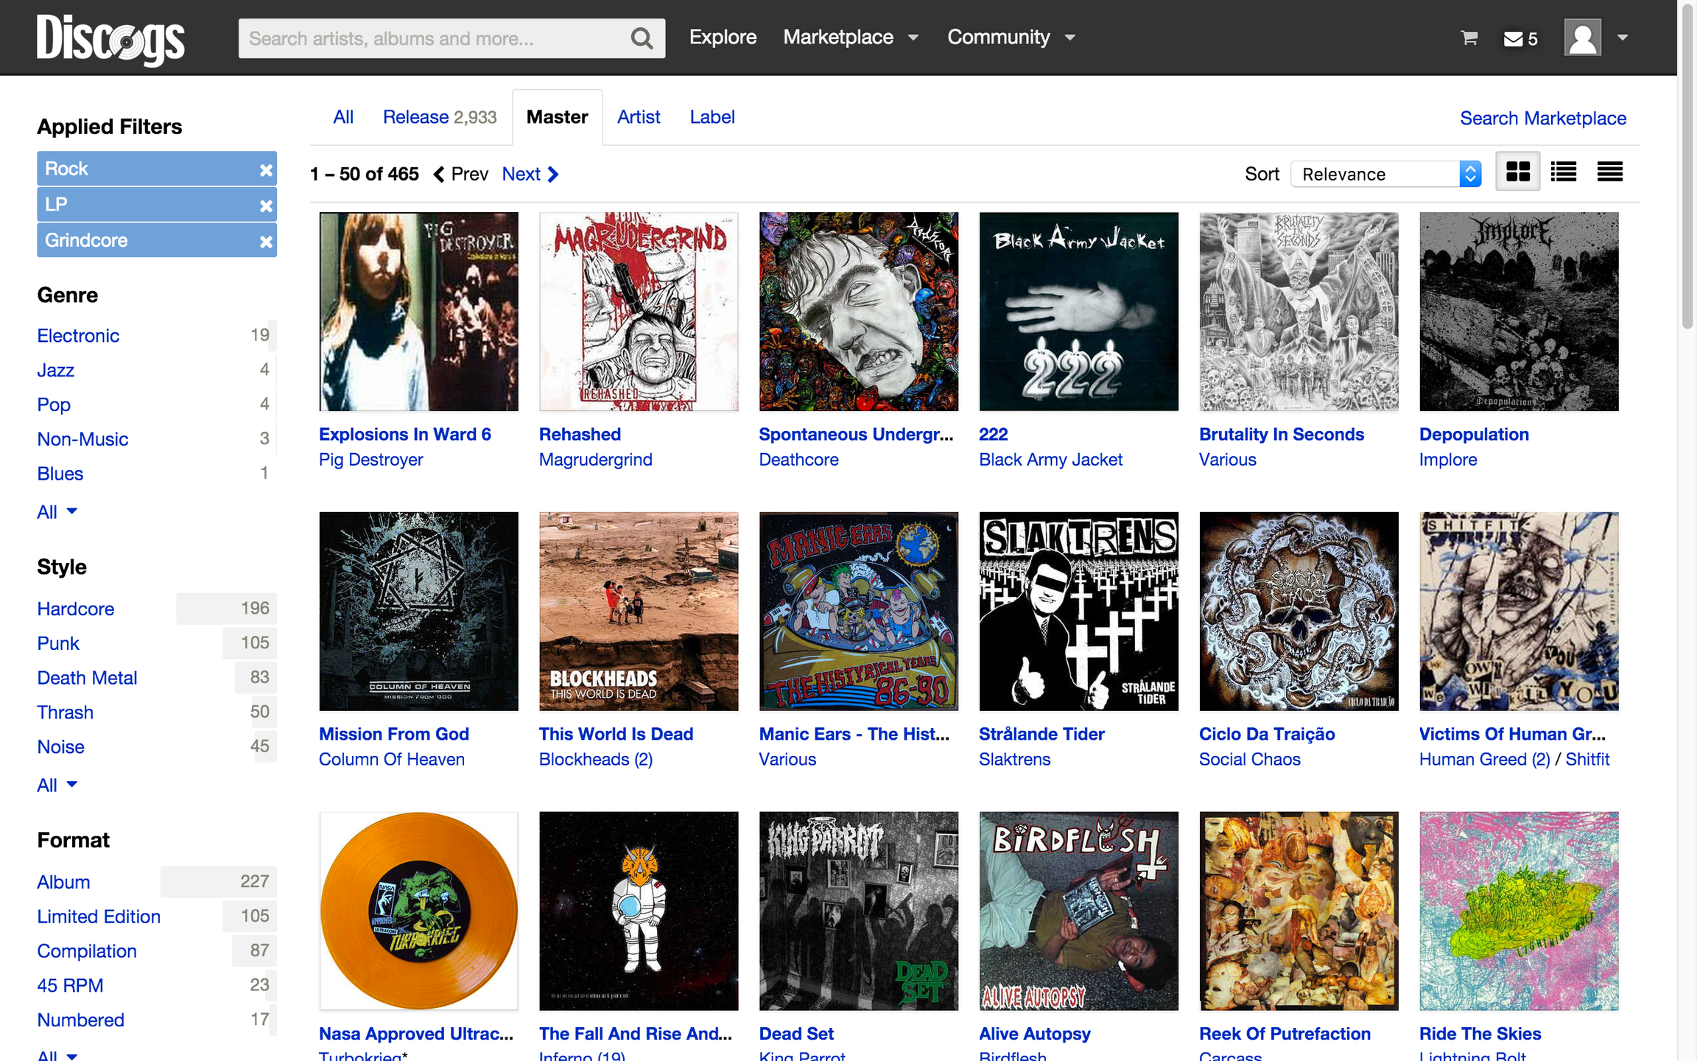Filter by Jazz genre
The width and height of the screenshot is (1697, 1061).
point(56,371)
